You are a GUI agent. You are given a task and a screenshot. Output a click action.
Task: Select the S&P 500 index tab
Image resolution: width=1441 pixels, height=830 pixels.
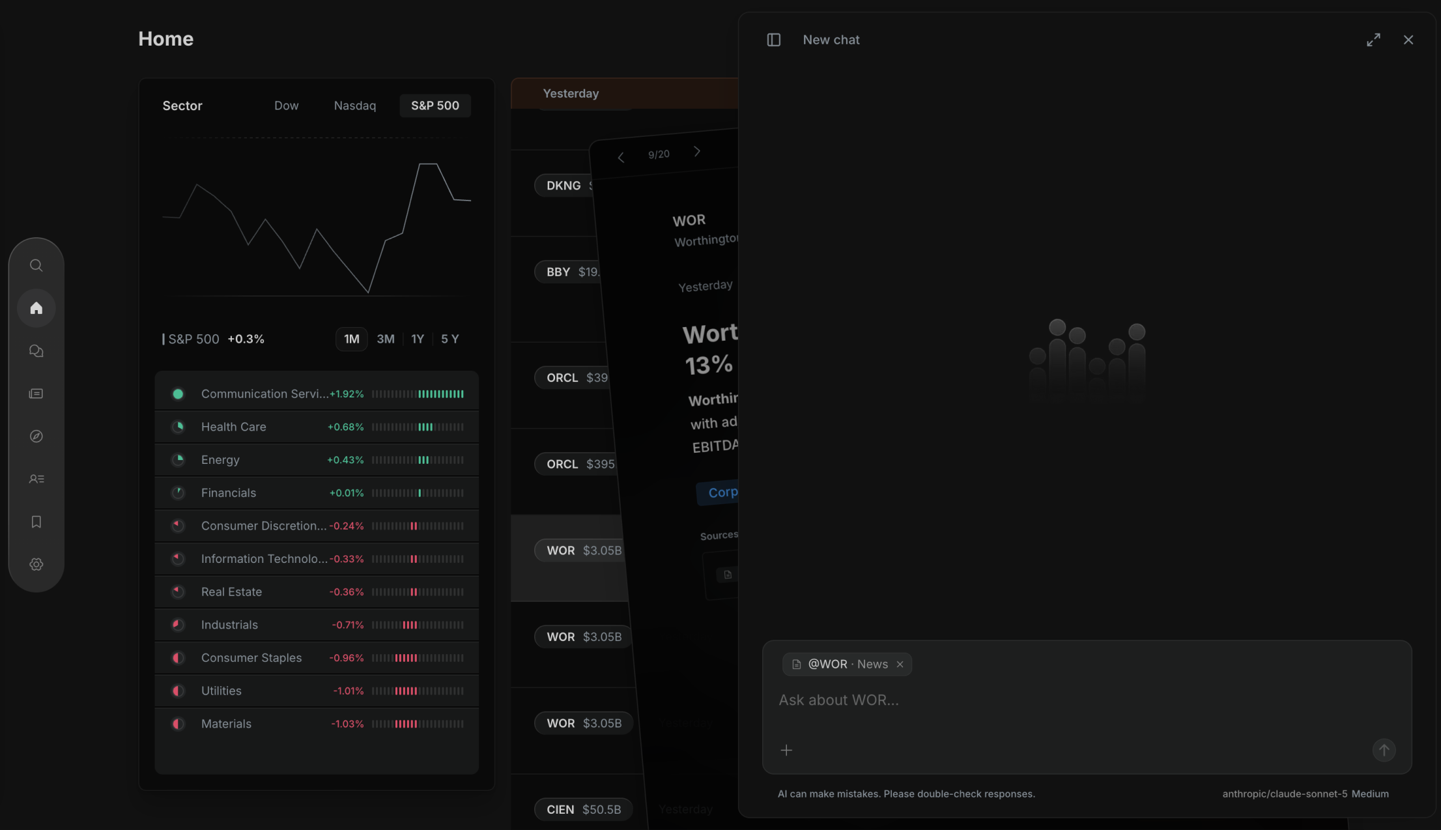pos(435,106)
